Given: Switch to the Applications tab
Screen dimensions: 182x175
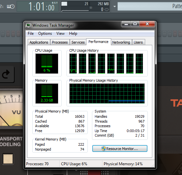Looking at the screenshot, I should 39,42.
